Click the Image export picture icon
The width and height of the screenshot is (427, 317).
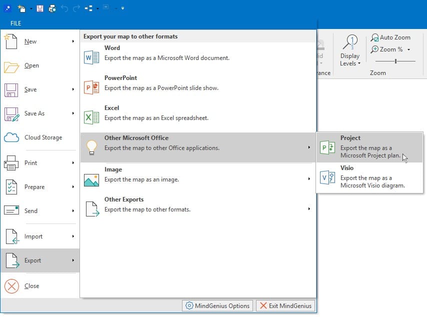tap(91, 180)
